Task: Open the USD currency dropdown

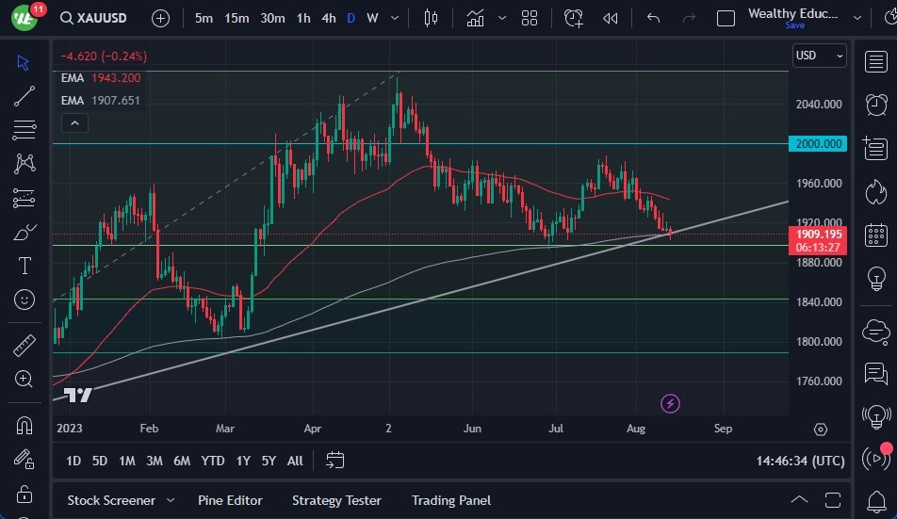Action: 819,57
